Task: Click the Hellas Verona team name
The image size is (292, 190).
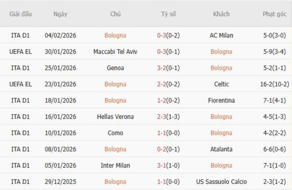Action: [x=115, y=117]
